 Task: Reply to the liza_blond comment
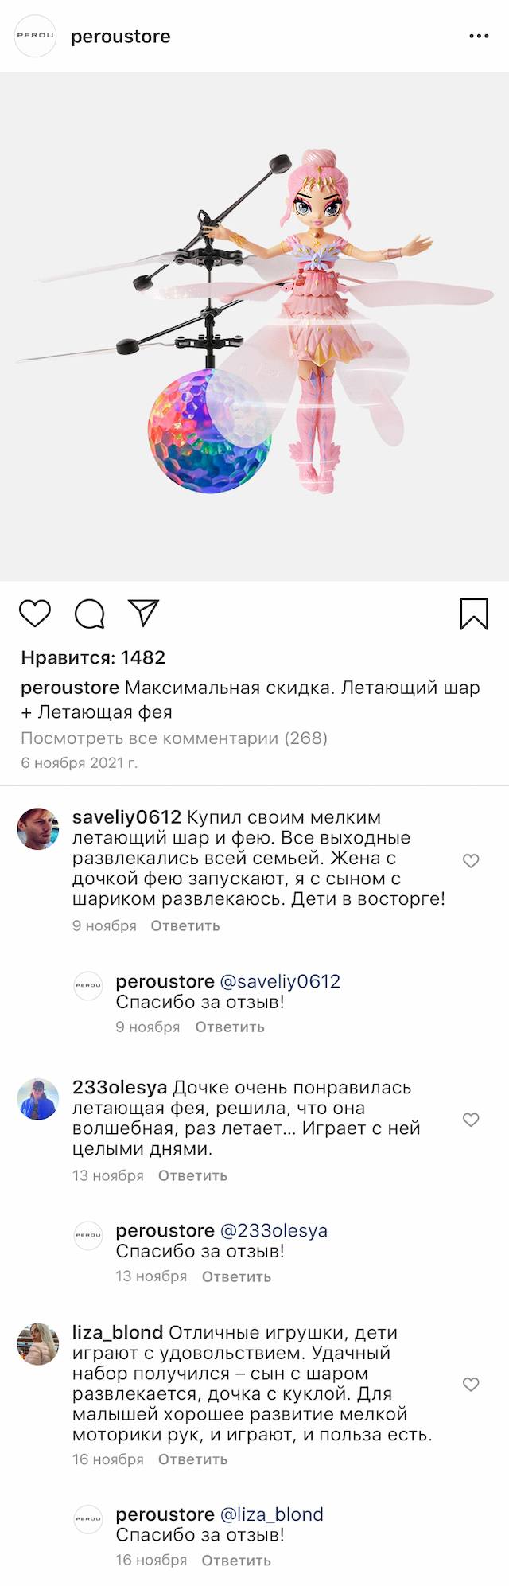coord(192,1459)
